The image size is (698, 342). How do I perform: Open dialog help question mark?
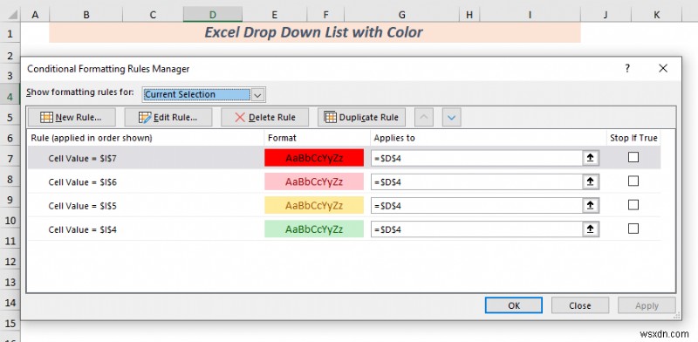(x=627, y=69)
